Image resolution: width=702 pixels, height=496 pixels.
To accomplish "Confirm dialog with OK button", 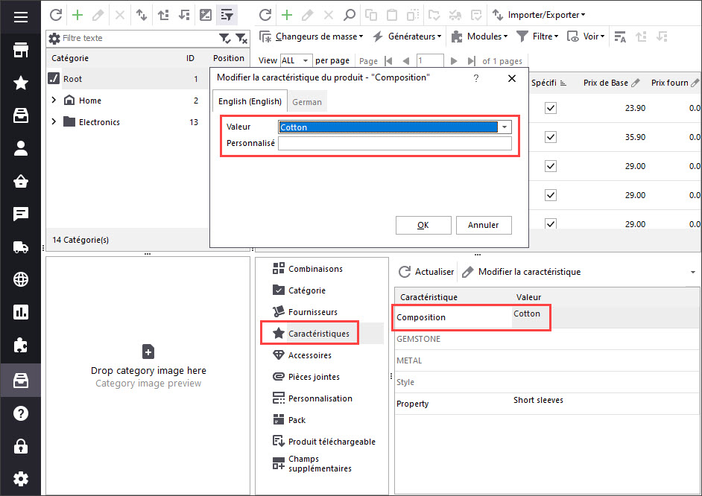I will coord(423,225).
